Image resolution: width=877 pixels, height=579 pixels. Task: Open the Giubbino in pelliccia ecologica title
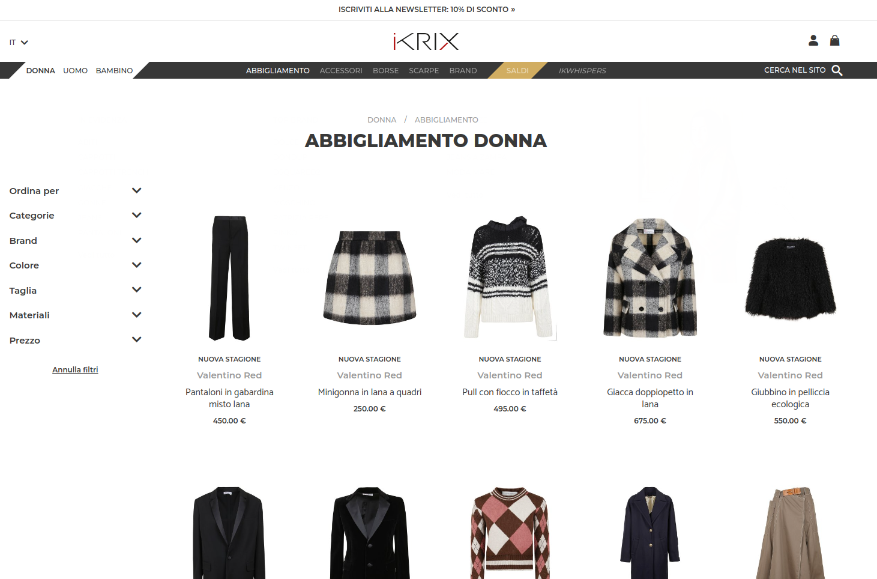tap(790, 398)
